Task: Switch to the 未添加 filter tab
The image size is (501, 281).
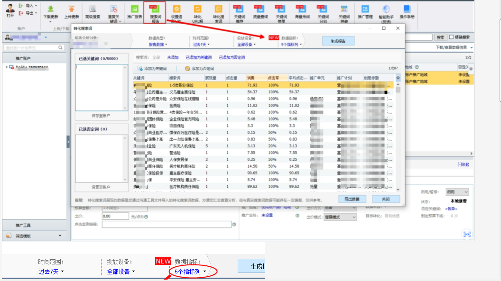Action: [x=173, y=57]
